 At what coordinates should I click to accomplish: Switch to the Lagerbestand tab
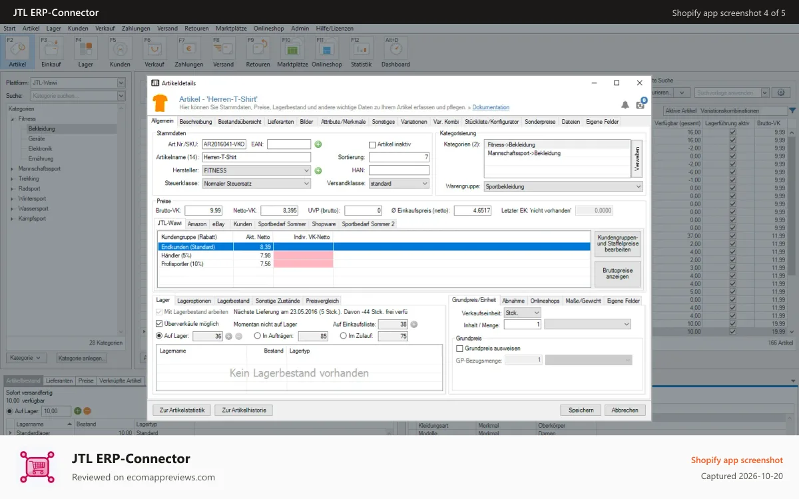point(234,301)
